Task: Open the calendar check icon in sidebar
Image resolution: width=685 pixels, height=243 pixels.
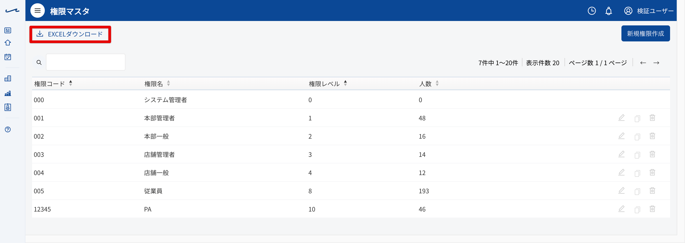Action: click(x=8, y=57)
